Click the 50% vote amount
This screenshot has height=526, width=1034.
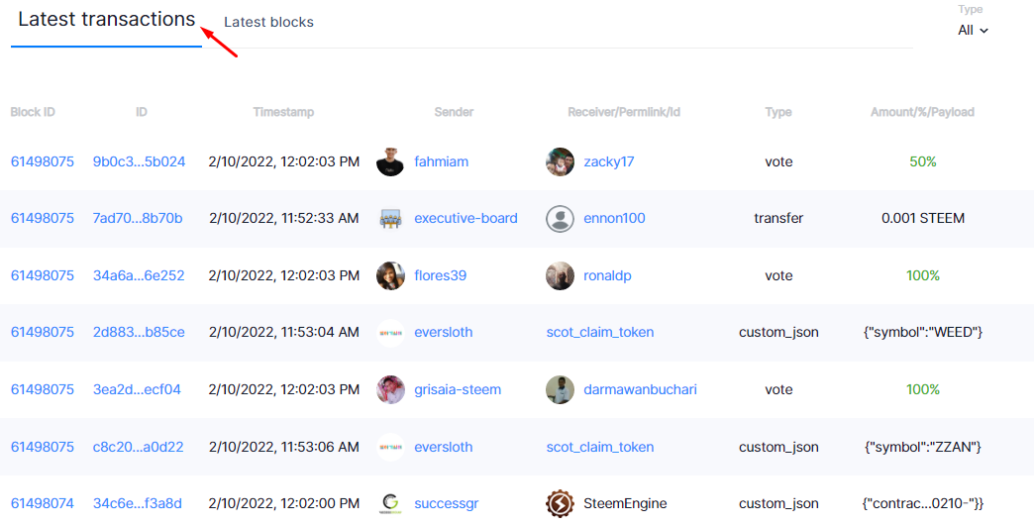pos(922,161)
